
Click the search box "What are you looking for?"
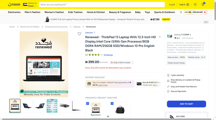tap(102, 5)
